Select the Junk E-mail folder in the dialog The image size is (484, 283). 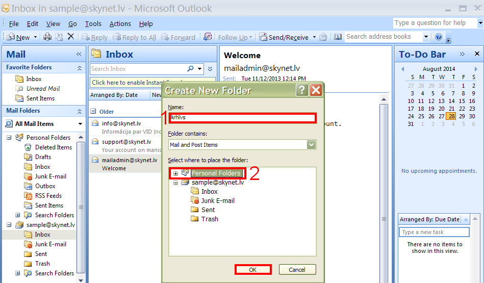pyautogui.click(x=217, y=200)
